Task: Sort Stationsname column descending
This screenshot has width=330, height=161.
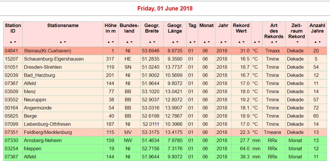Action: 65,42
